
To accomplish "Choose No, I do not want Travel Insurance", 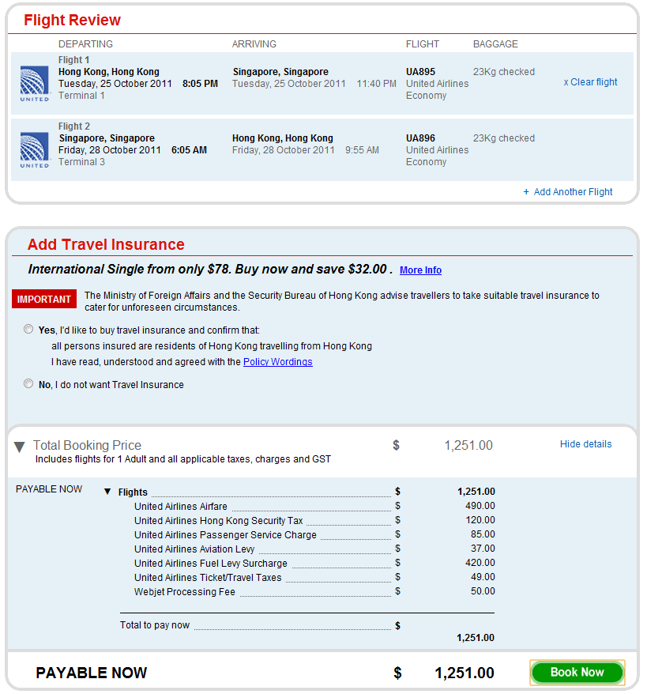I will coord(29,384).
